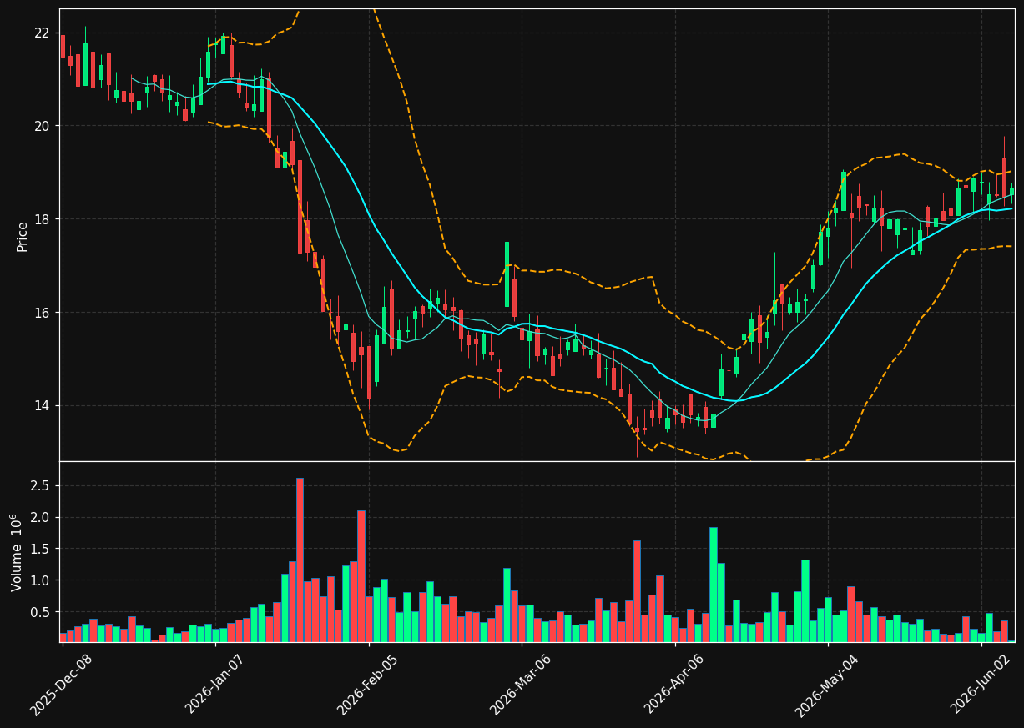
Task: Click the red volume bar reaching 2.1 before Feb-05
Action: click(361, 576)
